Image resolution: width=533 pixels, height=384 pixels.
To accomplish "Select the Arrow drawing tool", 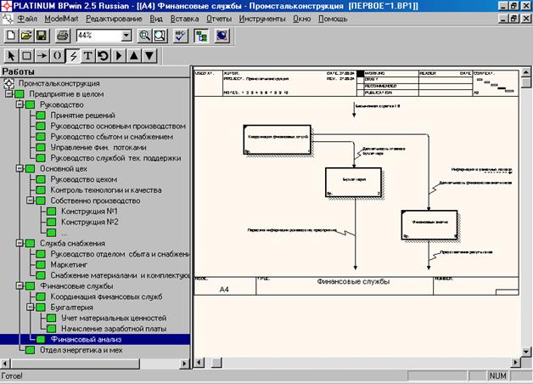I will point(42,56).
